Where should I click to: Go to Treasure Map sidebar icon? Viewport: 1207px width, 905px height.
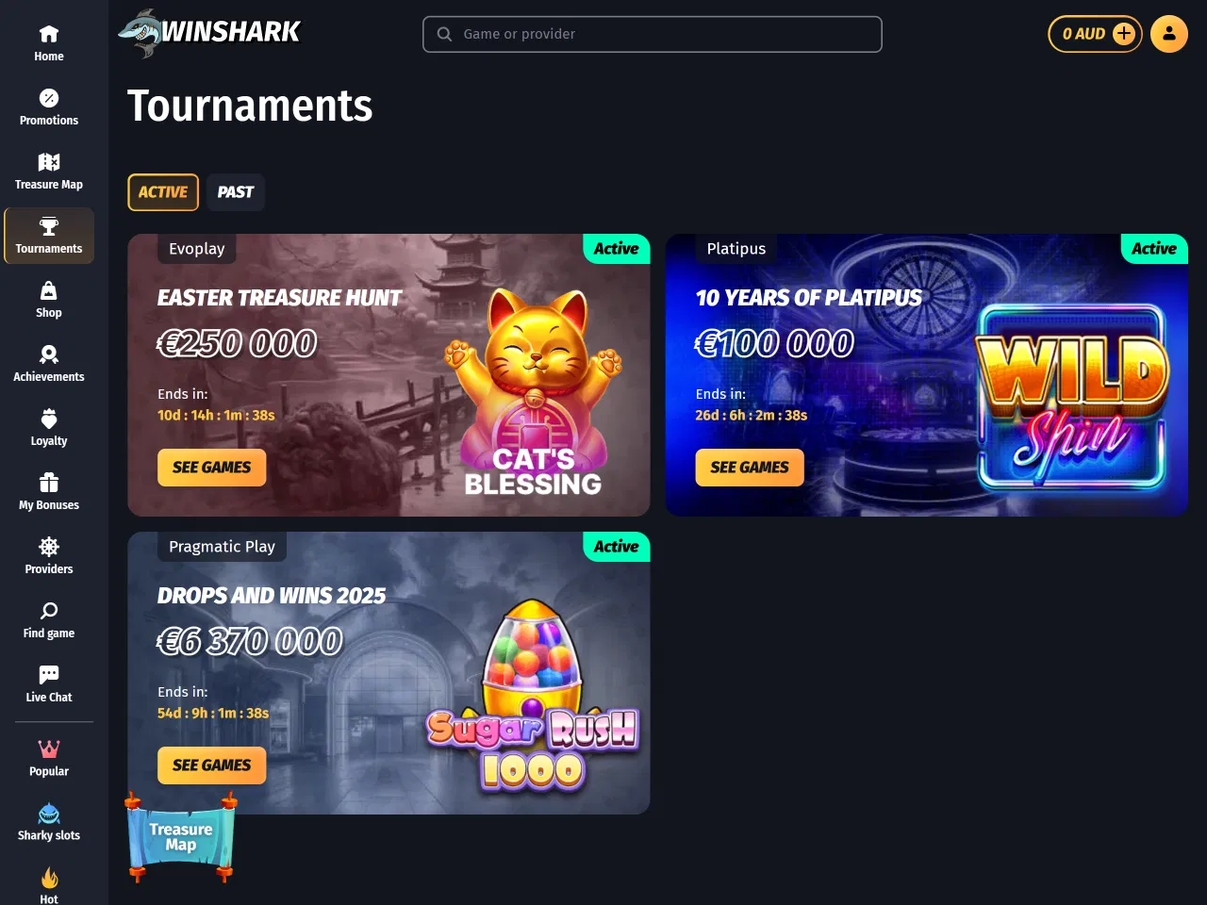[x=49, y=162]
